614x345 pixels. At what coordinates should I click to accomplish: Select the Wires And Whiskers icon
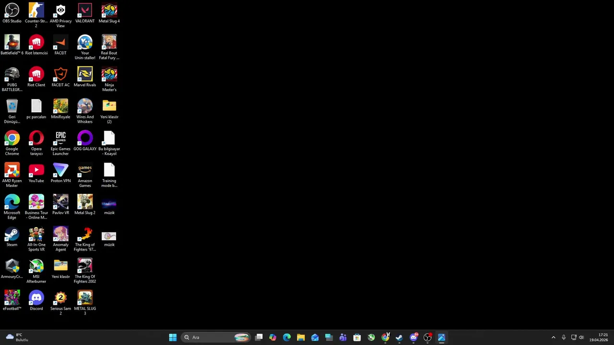pyautogui.click(x=85, y=111)
